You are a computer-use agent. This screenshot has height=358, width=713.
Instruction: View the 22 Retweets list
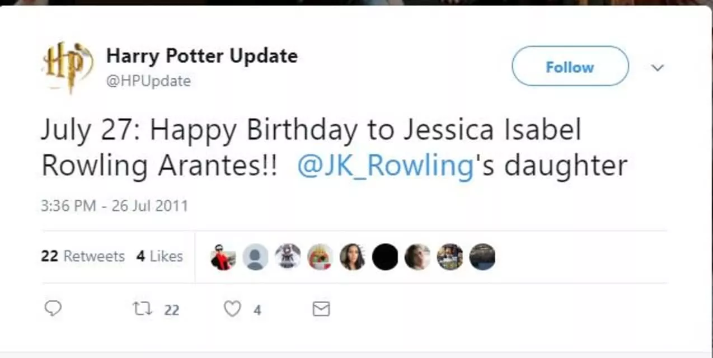pos(83,256)
